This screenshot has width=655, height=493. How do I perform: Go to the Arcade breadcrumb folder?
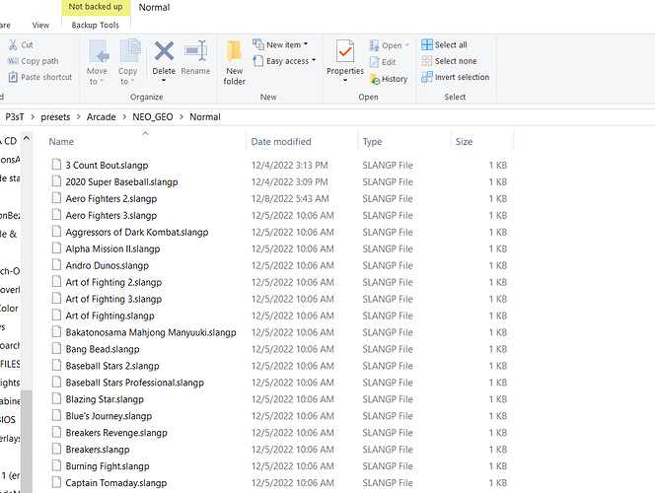[x=101, y=117]
